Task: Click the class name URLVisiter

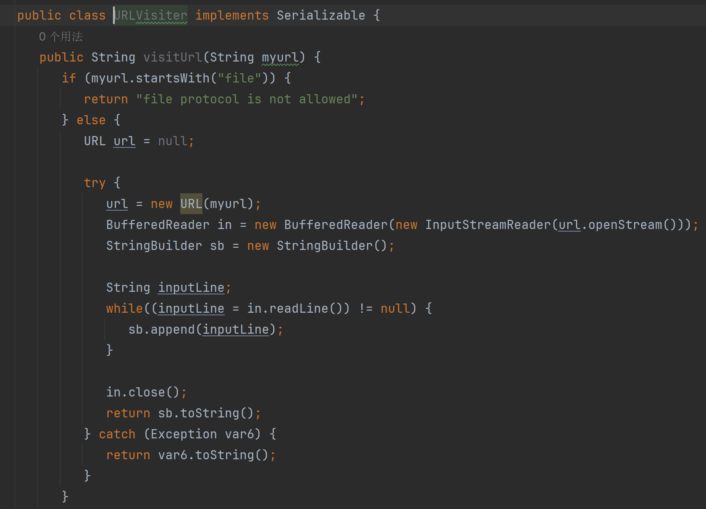Action: [151, 15]
